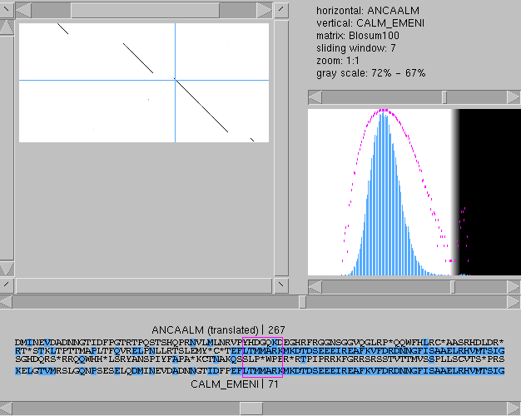
Task: Click the 'horizontal: ANCAALM' label
Action: [368, 11]
